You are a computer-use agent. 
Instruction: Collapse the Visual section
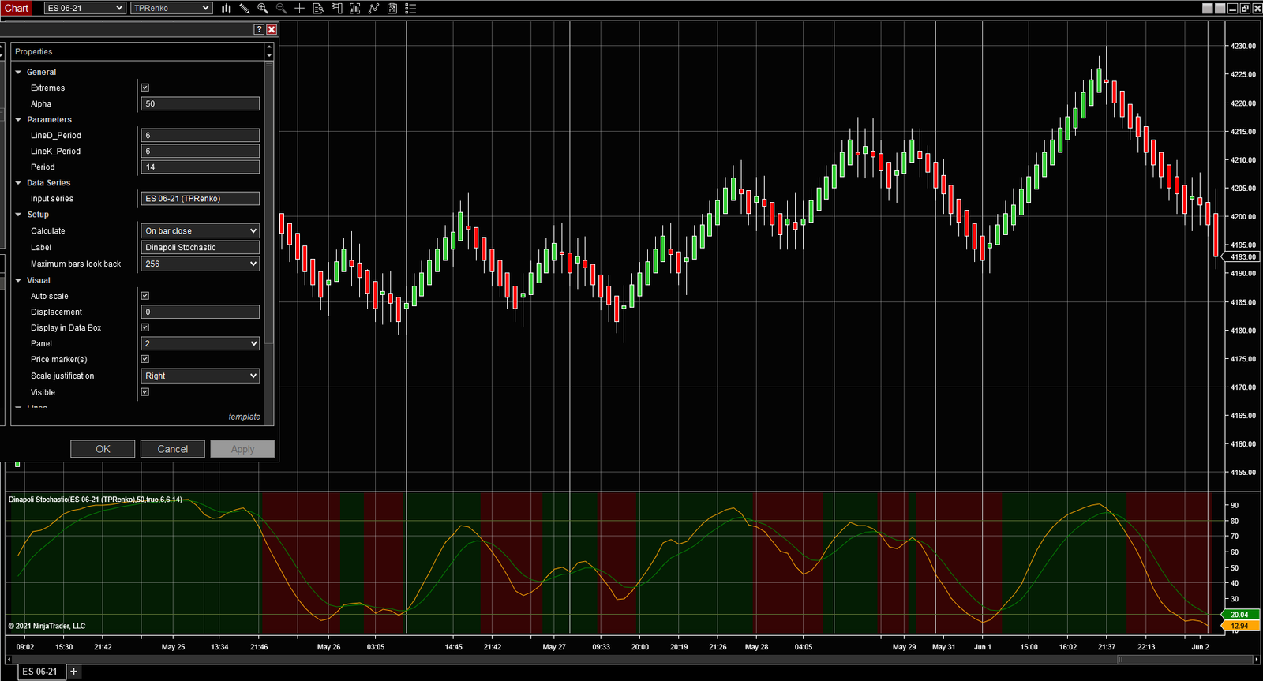pyautogui.click(x=18, y=280)
